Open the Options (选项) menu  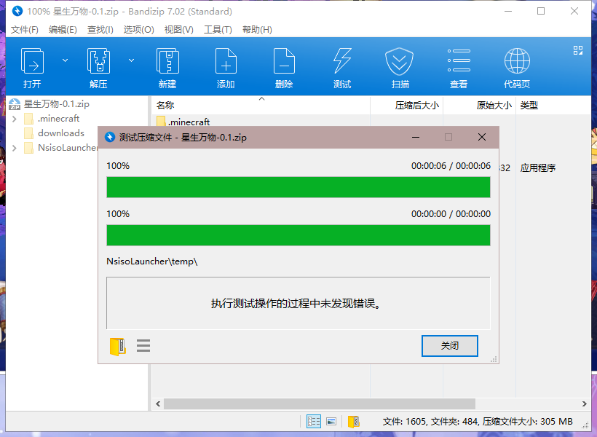pyautogui.click(x=138, y=30)
